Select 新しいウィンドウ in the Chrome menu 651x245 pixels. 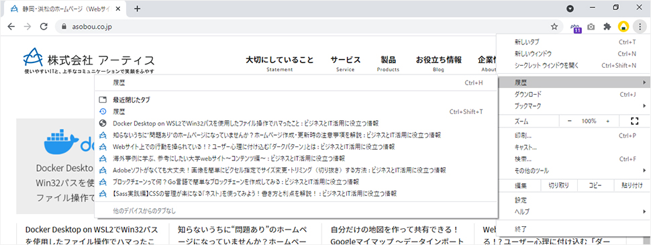coord(573,54)
